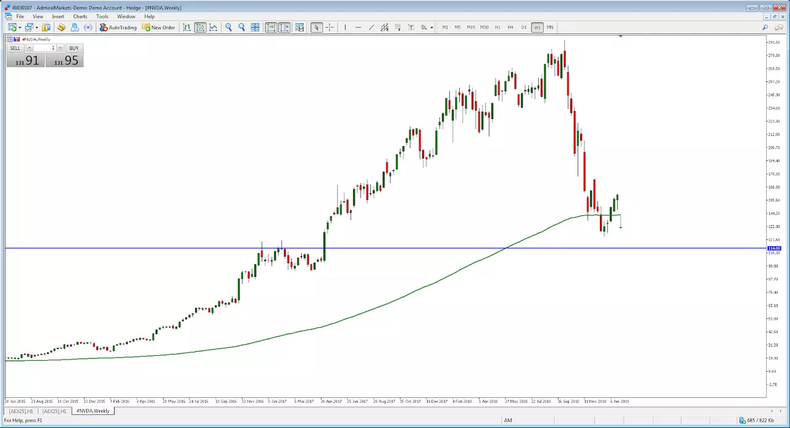Expand the profiles dropdown arrow
Image resolution: width=790 pixels, height=428 pixels.
point(36,27)
